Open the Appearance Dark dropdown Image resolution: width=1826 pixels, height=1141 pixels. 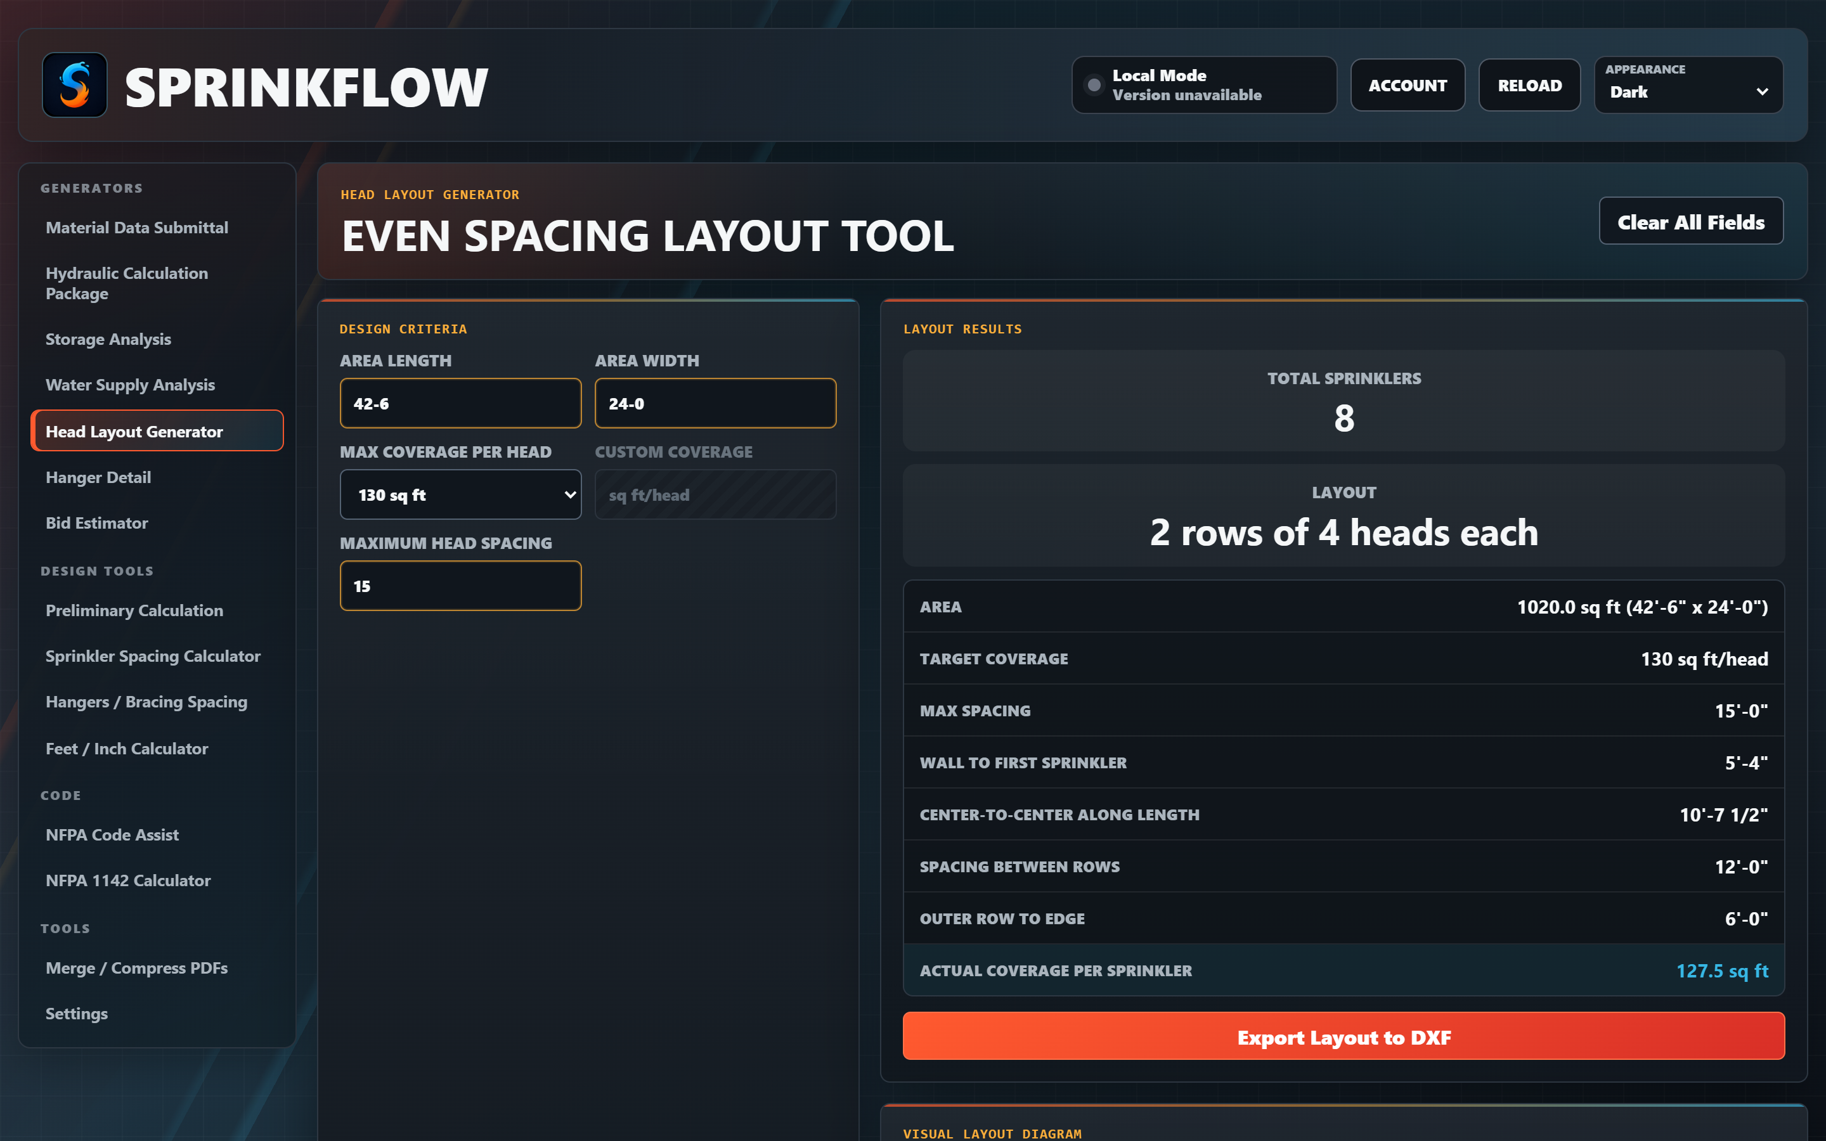[x=1688, y=86]
